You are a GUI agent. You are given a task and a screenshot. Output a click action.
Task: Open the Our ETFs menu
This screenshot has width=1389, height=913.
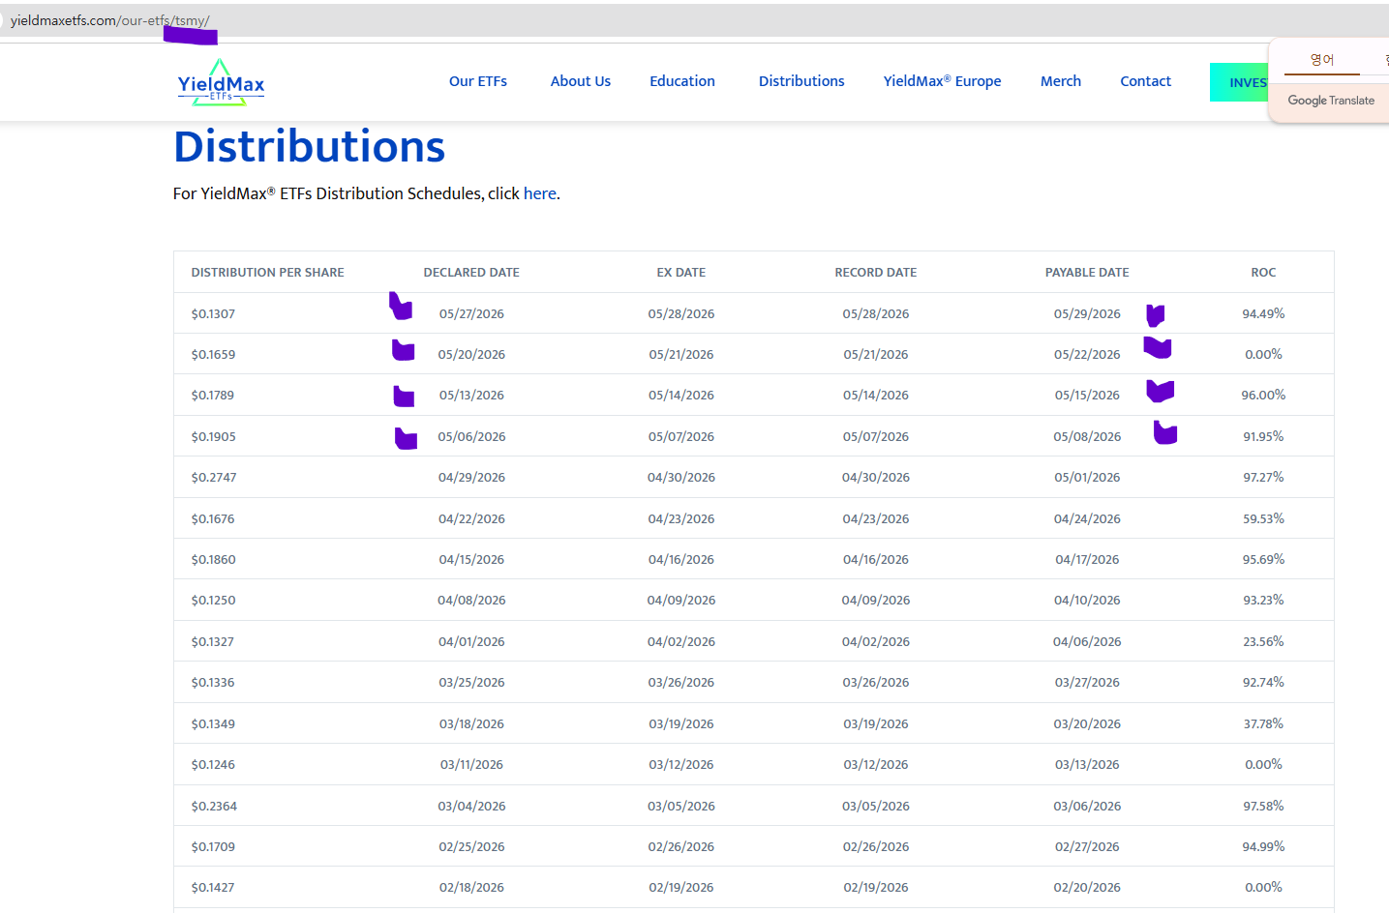click(x=478, y=81)
